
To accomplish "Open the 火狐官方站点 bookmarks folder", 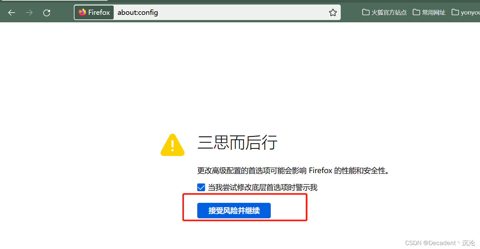I will pos(384,12).
